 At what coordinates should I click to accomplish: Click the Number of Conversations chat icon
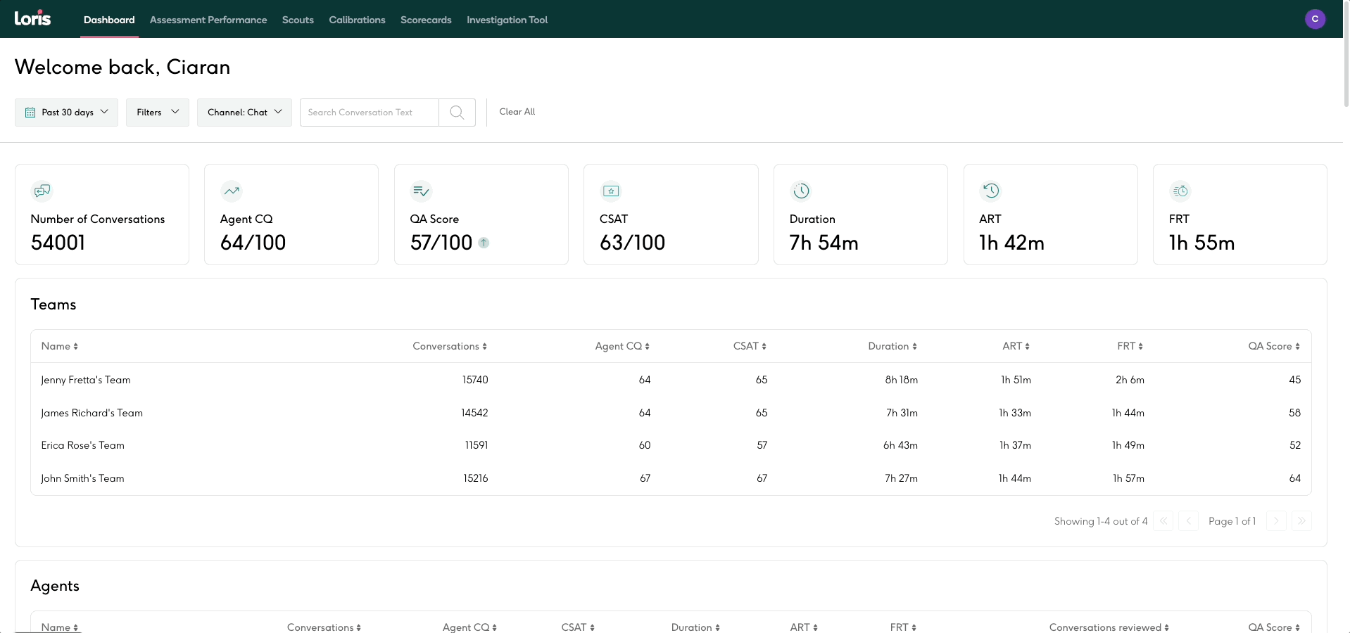point(42,191)
